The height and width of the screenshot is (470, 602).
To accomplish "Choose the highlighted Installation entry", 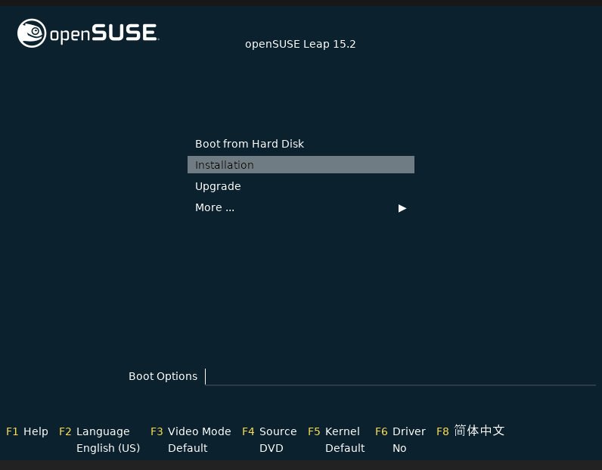I will tap(300, 165).
